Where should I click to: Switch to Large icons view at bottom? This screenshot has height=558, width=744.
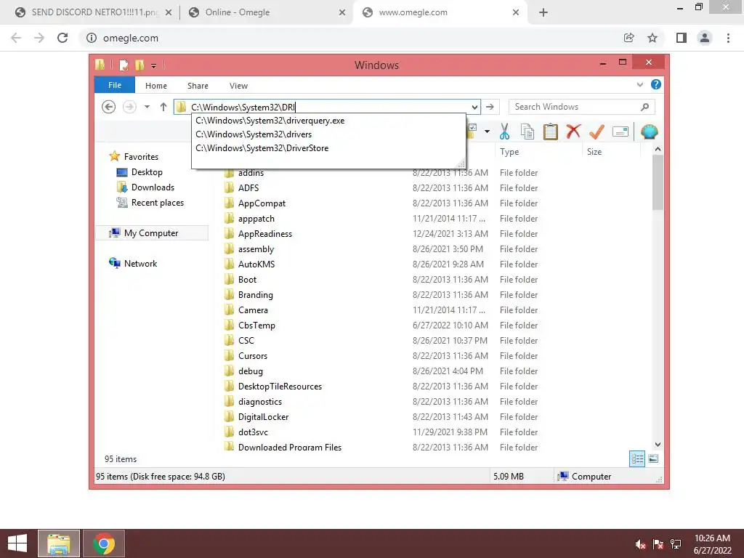pos(653,458)
